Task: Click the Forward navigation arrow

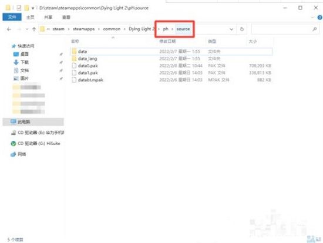Action: [x=19, y=29]
